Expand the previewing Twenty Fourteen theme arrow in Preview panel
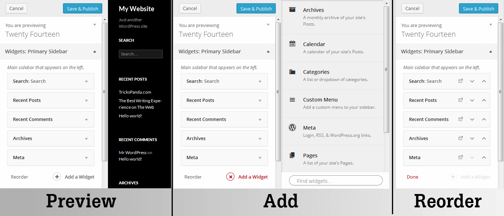 tap(95, 25)
